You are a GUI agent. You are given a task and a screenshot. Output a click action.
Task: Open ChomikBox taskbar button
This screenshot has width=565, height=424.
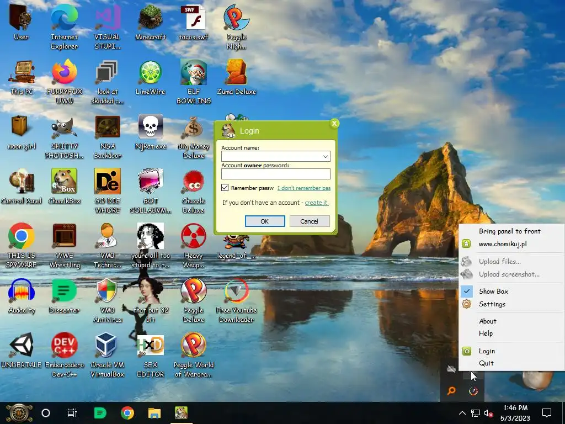(x=181, y=413)
